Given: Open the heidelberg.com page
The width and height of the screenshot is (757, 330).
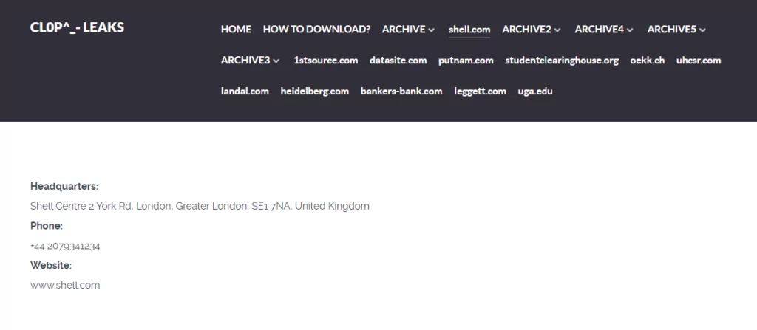Looking at the screenshot, I should (x=315, y=92).
